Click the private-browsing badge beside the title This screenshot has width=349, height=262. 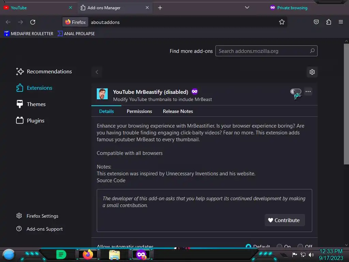point(195,91)
